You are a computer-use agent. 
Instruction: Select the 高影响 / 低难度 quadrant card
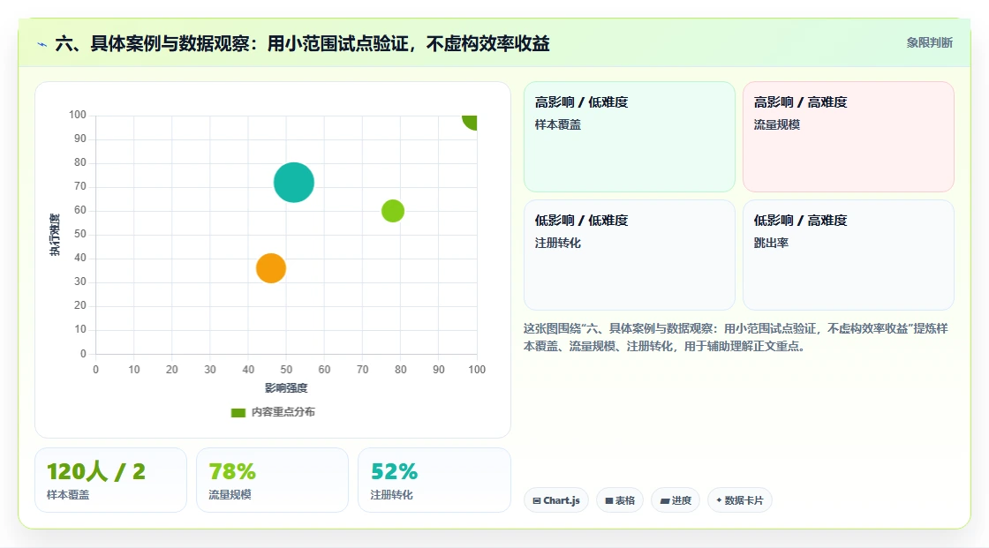630,136
